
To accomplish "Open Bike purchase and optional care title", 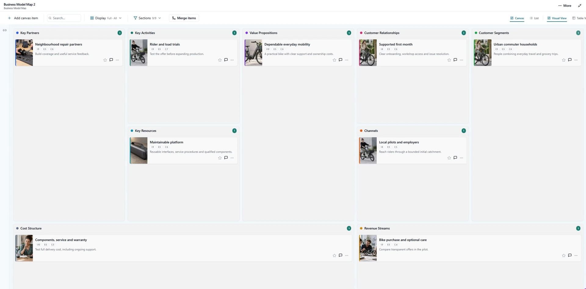I will (x=403, y=240).
